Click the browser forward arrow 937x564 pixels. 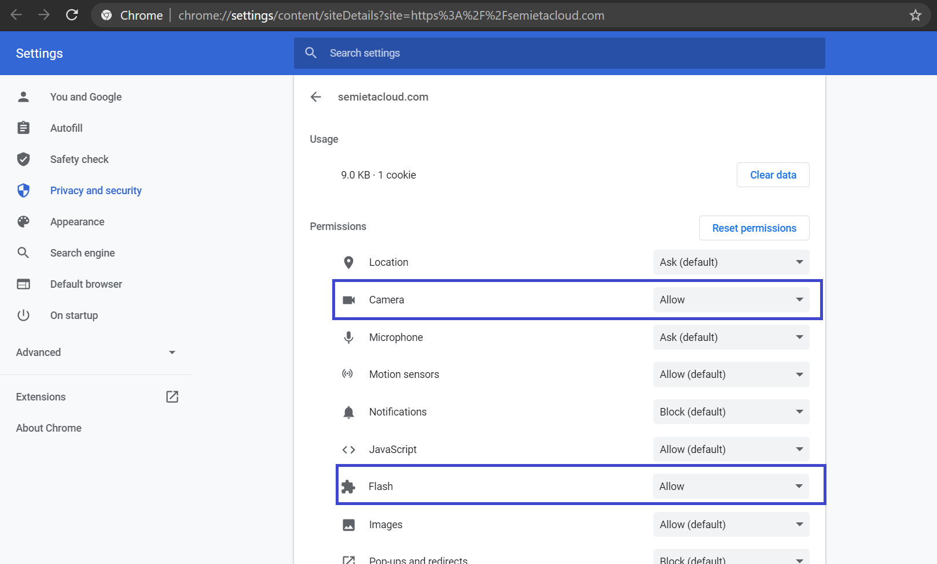pyautogui.click(x=44, y=15)
